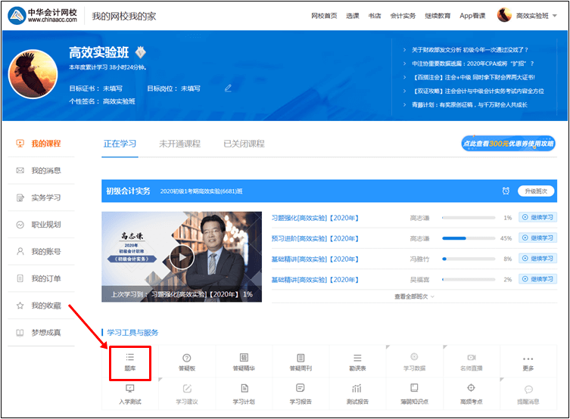The width and height of the screenshot is (570, 419).
Task: Open the 薄弱知识点 tool
Action: tap(414, 394)
